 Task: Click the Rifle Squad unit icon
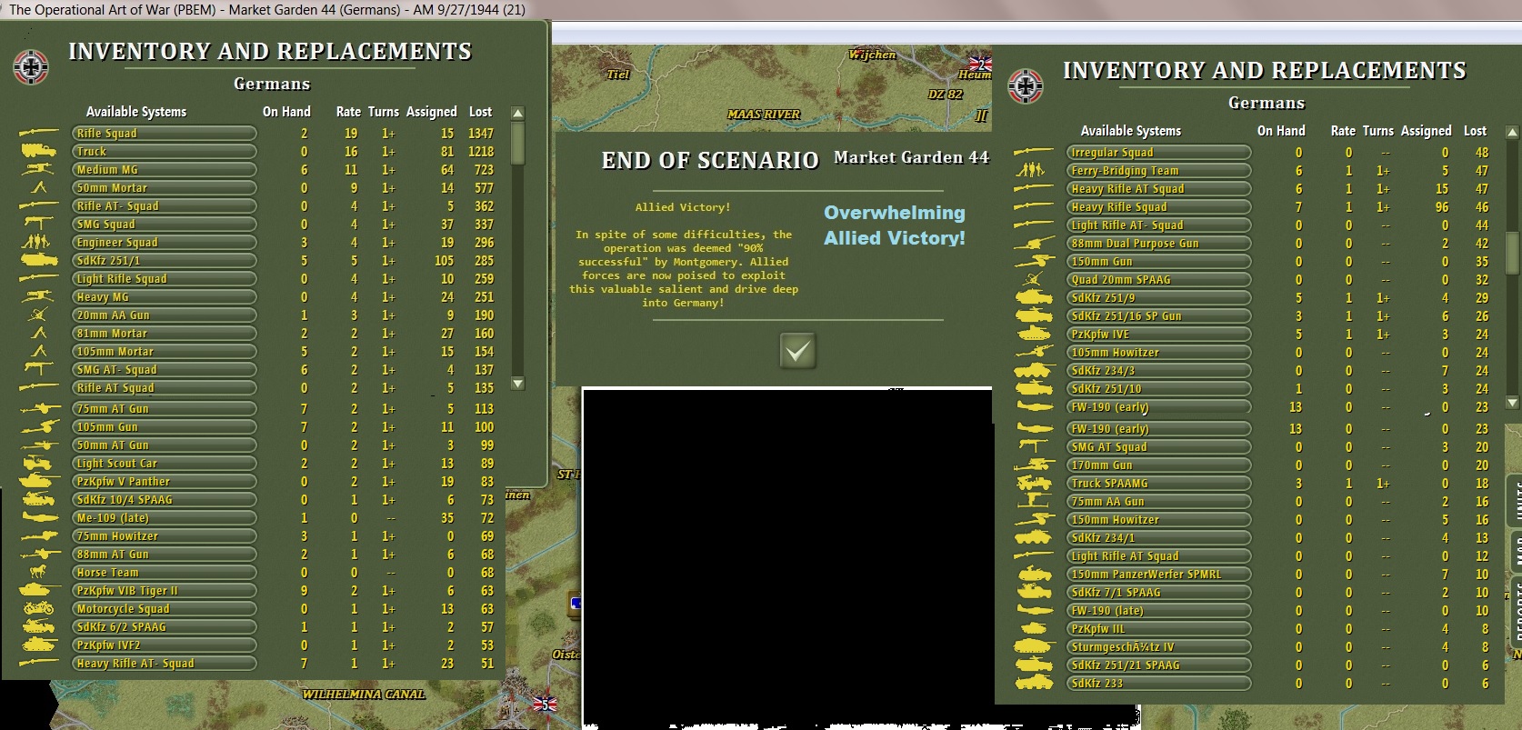coord(38,134)
